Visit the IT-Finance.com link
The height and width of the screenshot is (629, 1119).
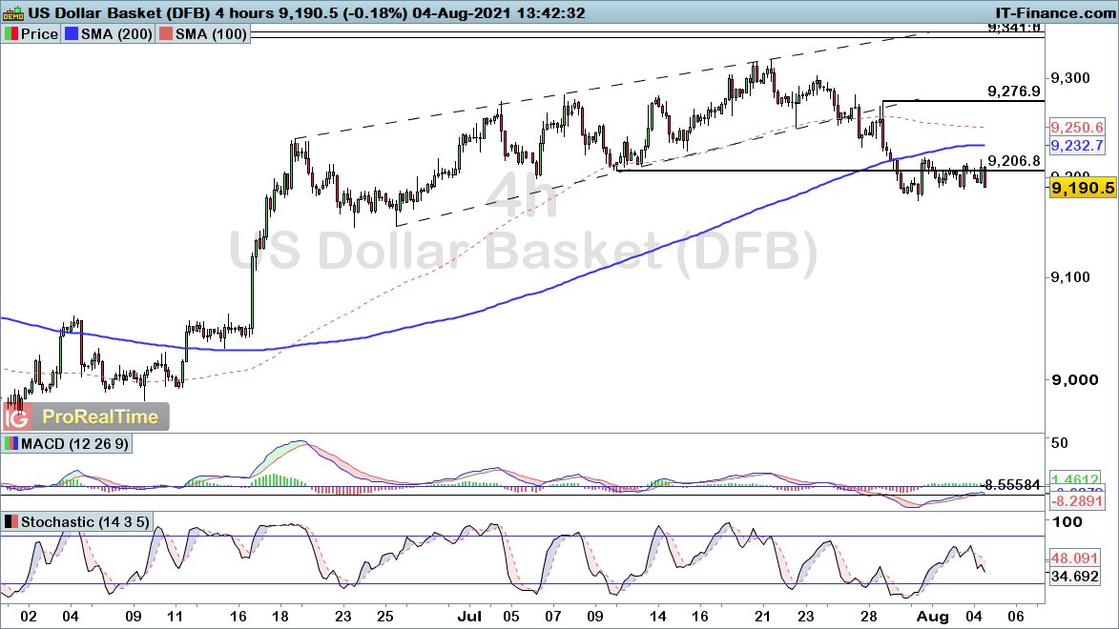click(1055, 12)
